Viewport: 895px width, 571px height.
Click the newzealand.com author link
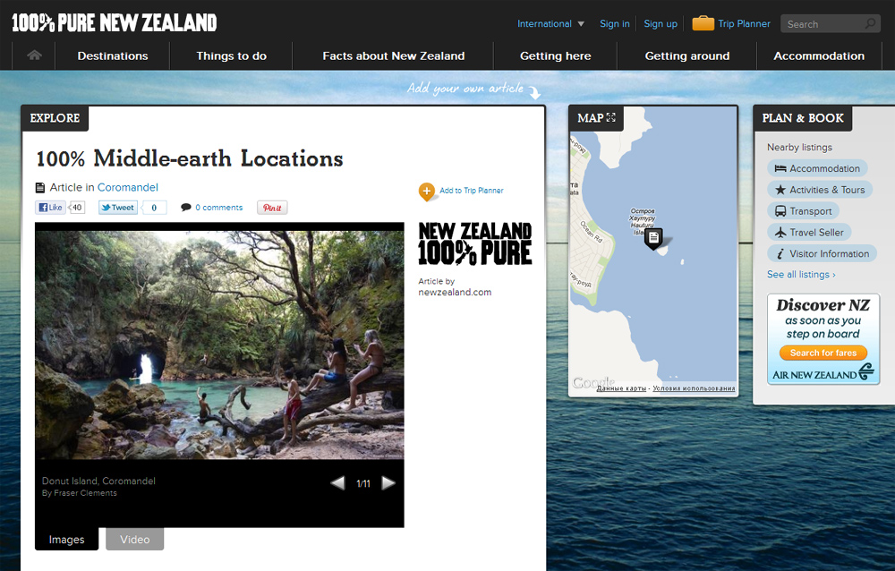pos(455,293)
